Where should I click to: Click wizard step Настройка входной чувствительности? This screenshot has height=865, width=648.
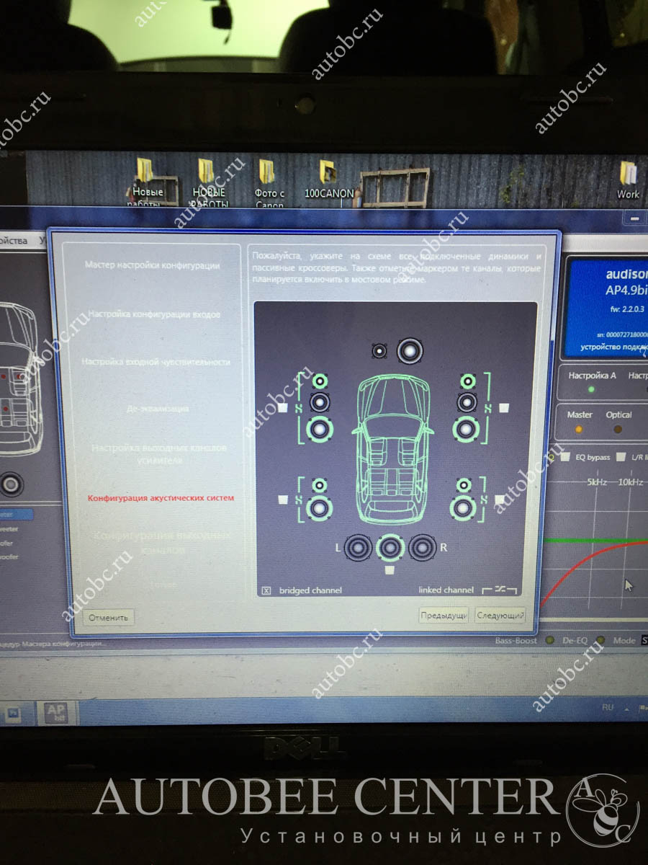pyautogui.click(x=156, y=362)
